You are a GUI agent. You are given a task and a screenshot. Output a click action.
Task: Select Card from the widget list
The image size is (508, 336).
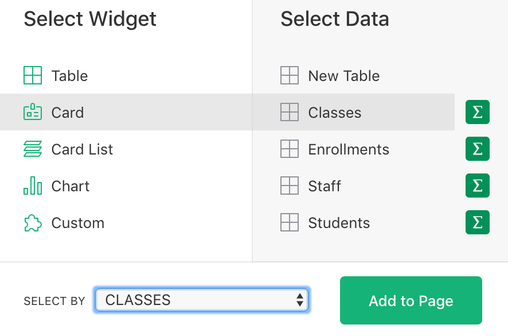(x=68, y=112)
